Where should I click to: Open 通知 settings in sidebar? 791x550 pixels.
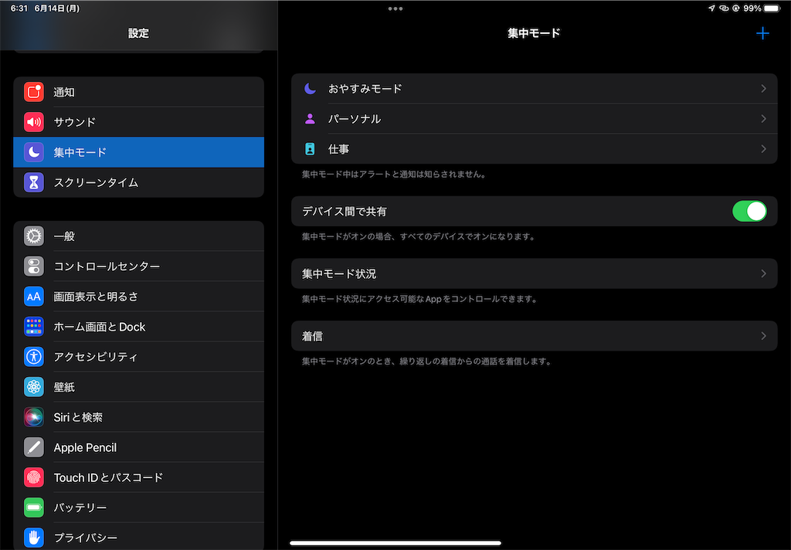point(139,92)
